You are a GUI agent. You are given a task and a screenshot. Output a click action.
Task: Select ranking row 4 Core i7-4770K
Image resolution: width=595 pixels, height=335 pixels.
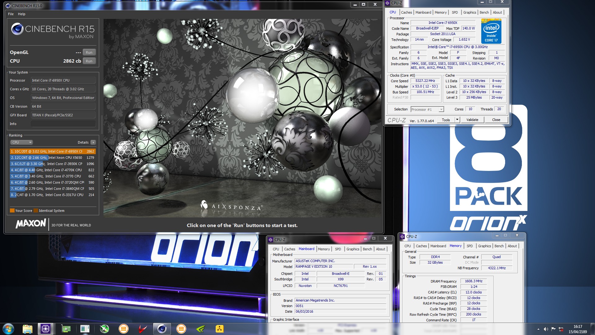(53, 170)
